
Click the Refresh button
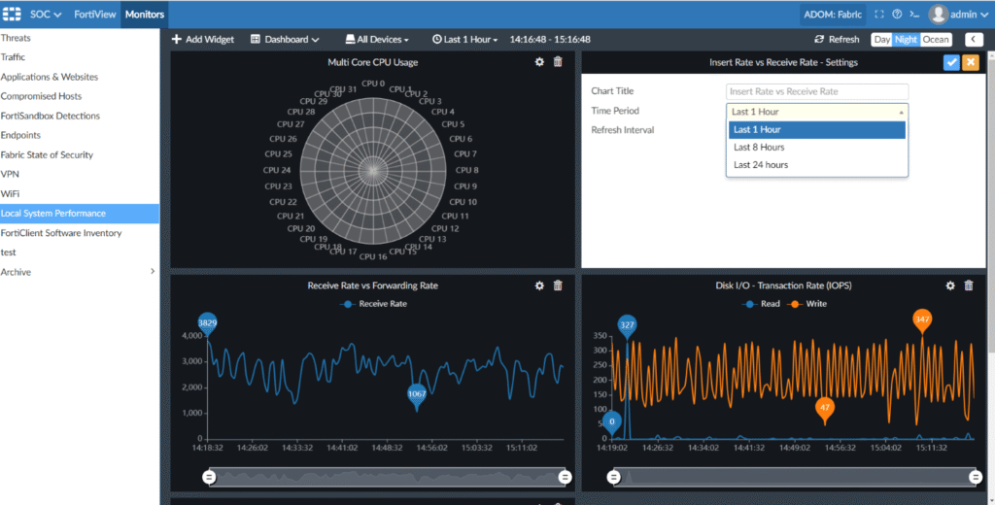[x=837, y=40]
